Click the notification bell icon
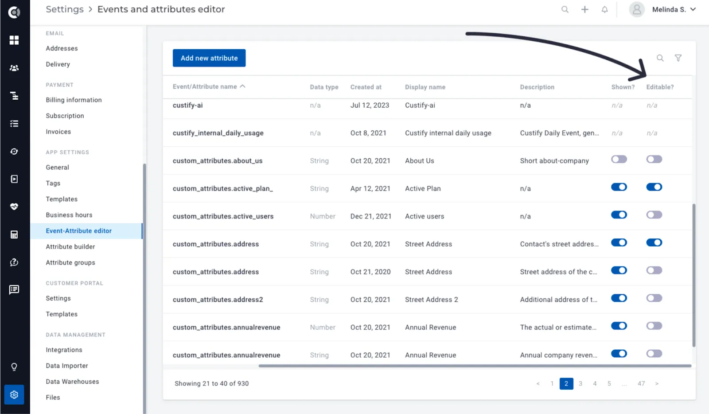 point(604,9)
